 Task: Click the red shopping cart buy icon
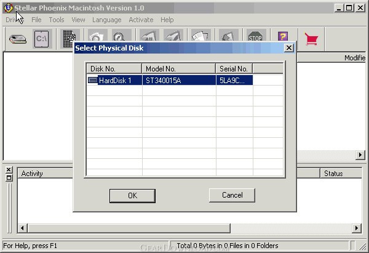311,39
